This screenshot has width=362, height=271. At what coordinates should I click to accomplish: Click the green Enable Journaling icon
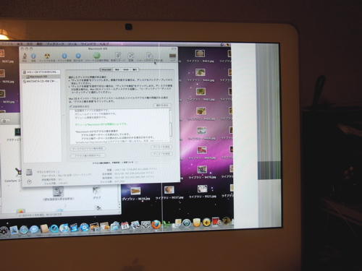97,56
